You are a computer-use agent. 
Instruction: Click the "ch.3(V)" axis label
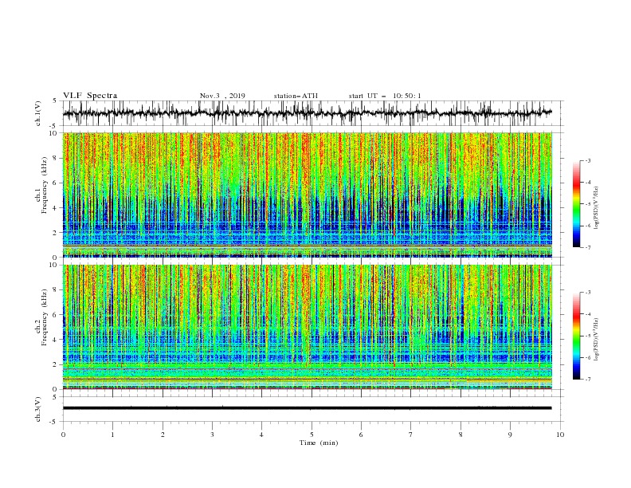38,409
